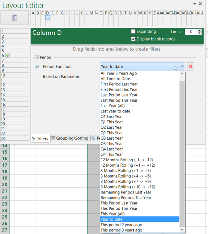Click inside the Limit number field
208x234 pixels.
point(191,31)
